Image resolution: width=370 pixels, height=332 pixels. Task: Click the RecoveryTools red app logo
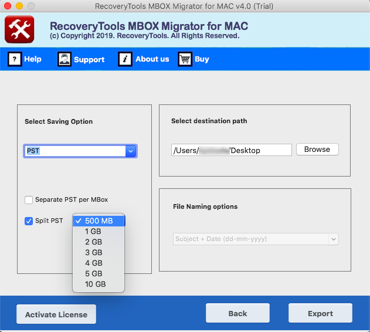pos(19,29)
